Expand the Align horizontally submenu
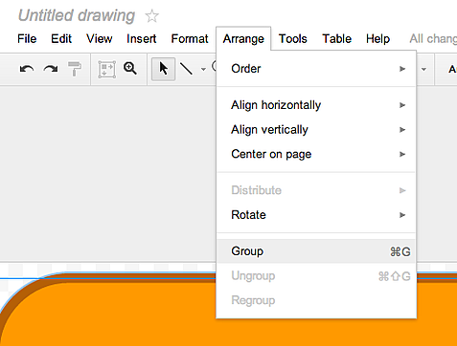This screenshot has width=457, height=346. [x=316, y=105]
